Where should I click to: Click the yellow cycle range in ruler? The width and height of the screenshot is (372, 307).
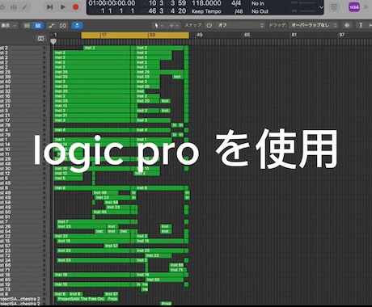coord(135,35)
